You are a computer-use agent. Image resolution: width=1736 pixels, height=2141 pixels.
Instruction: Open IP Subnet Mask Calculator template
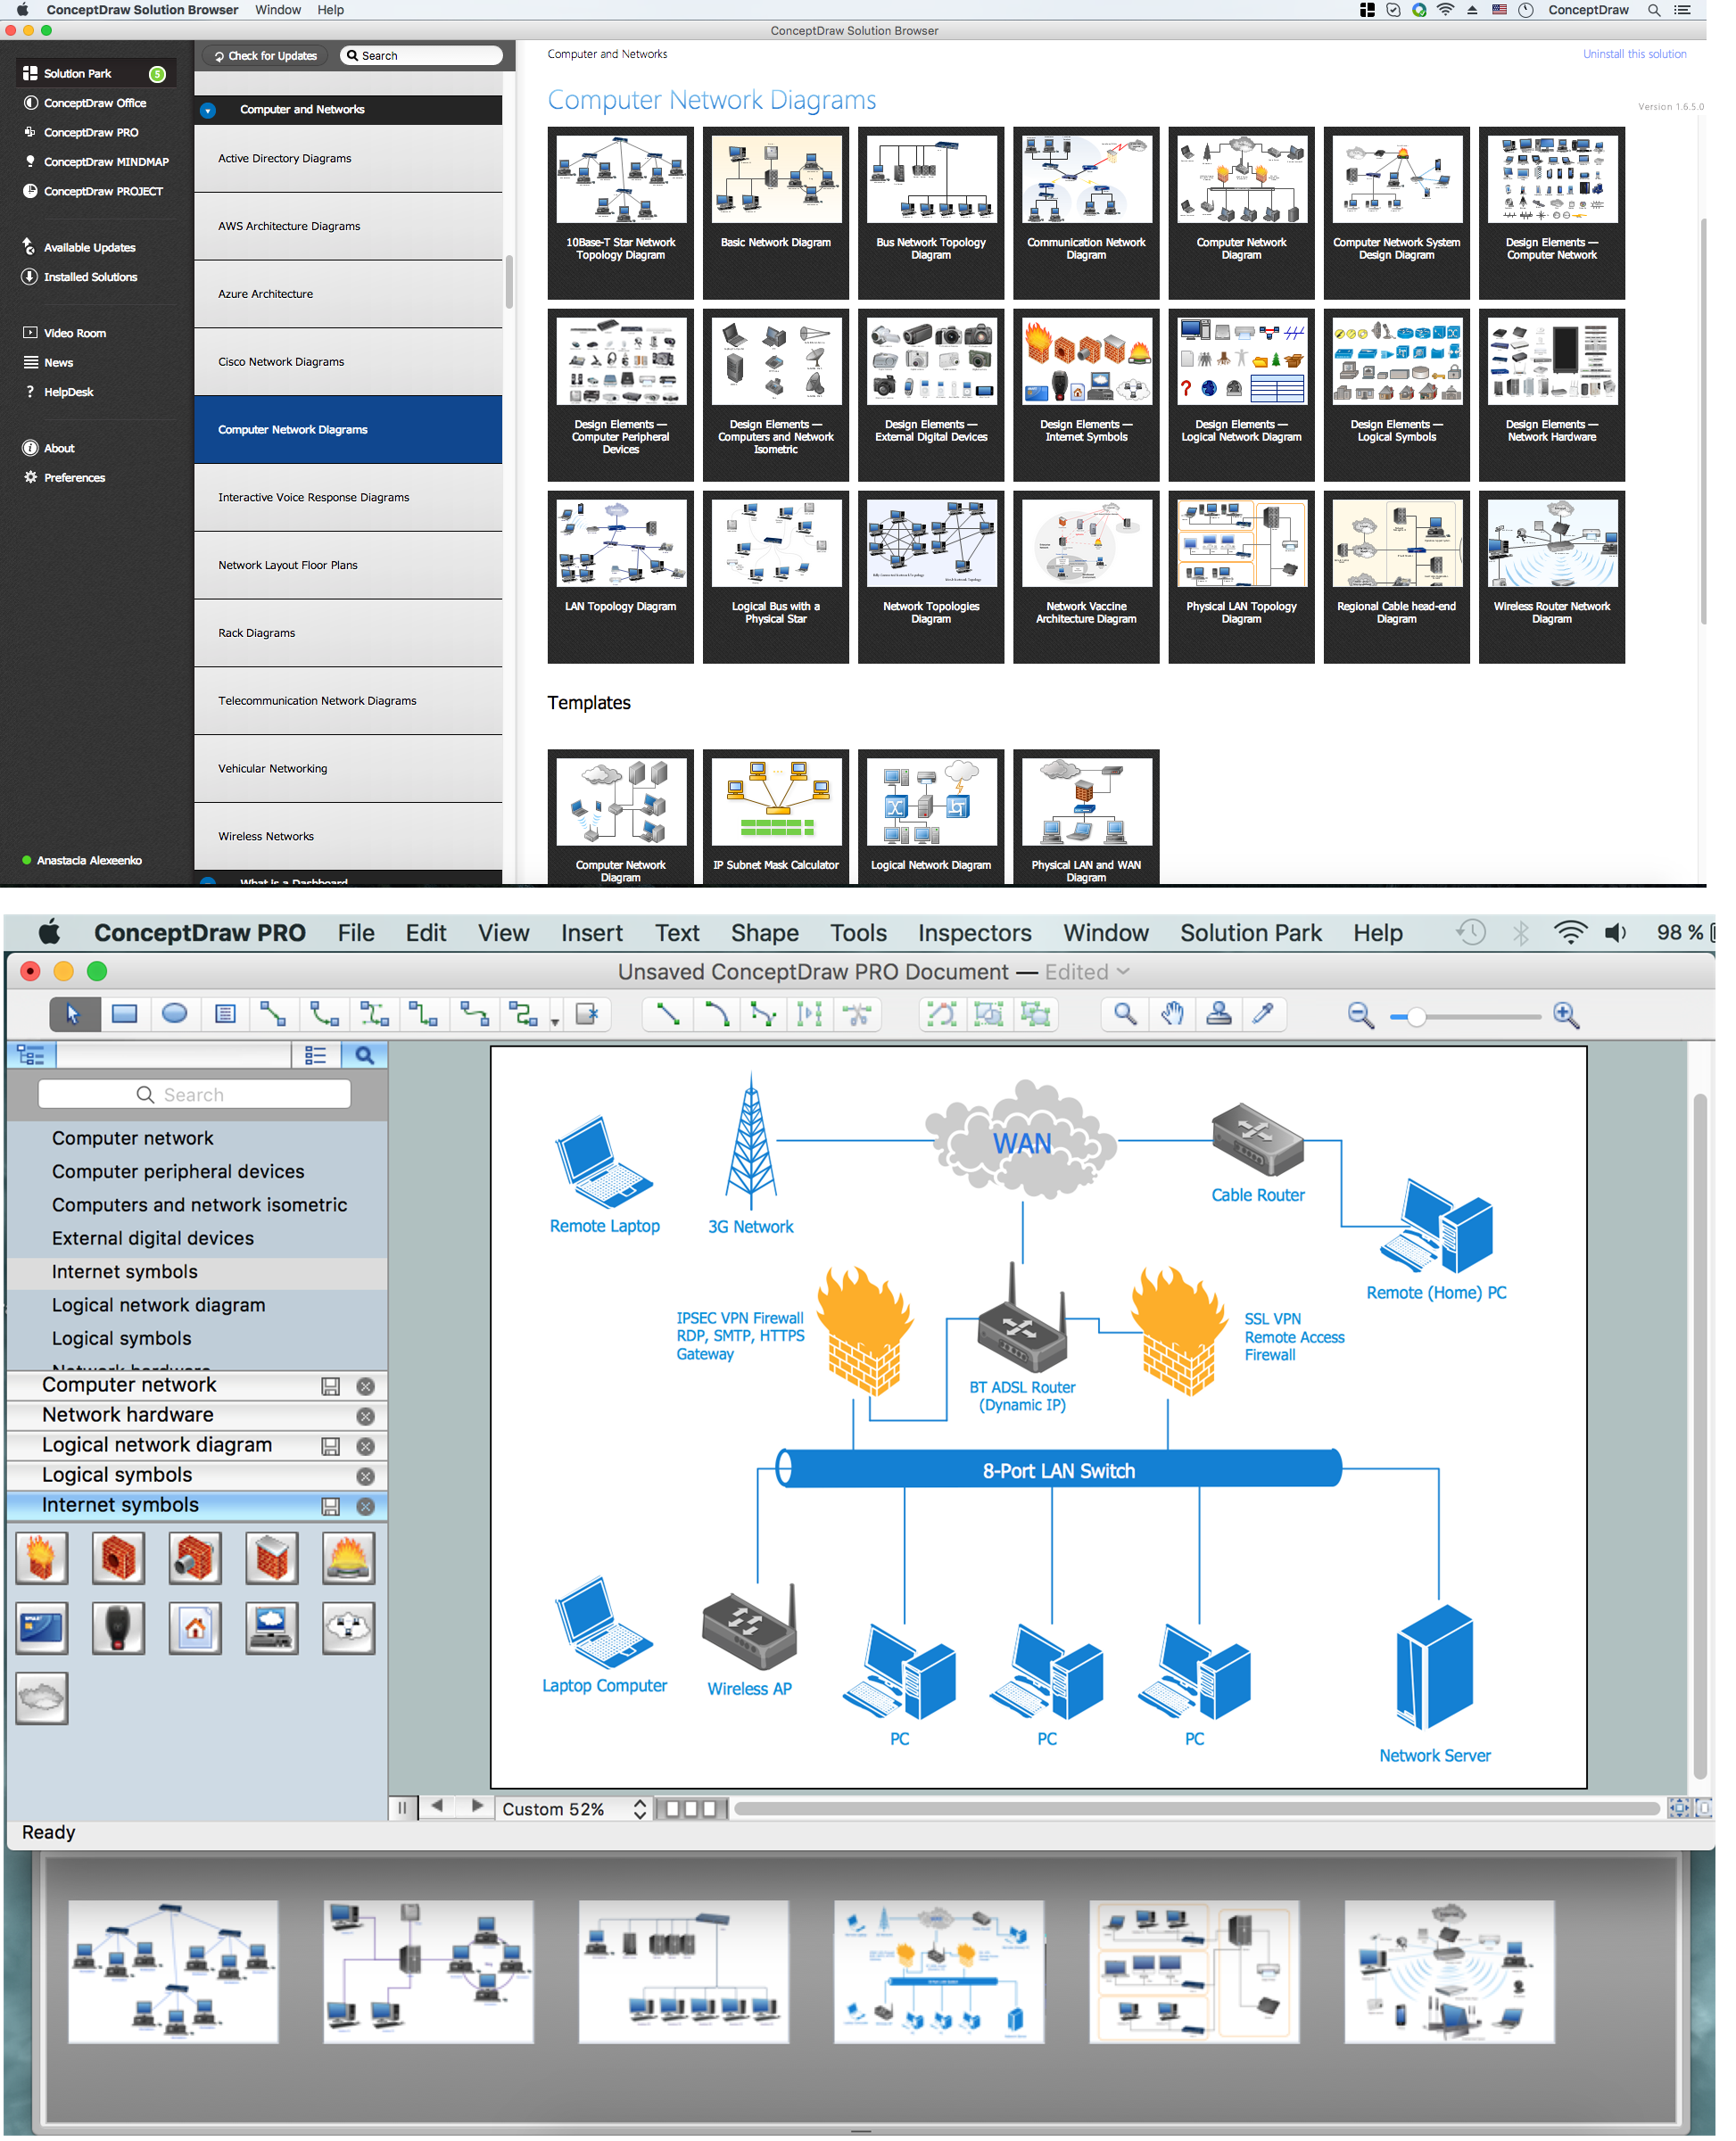coord(775,818)
